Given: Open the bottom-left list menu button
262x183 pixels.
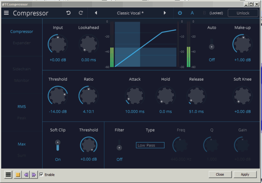Looking at the screenshot, I should click(8, 175).
